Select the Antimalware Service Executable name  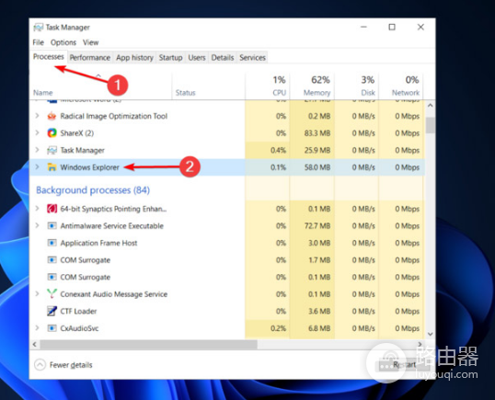pyautogui.click(x=112, y=226)
